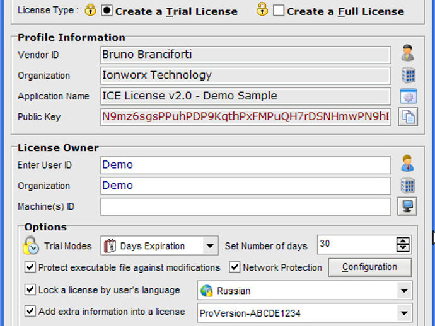Click the calendar icon in Days Expiration combo
The width and height of the screenshot is (435, 326).
click(110, 245)
